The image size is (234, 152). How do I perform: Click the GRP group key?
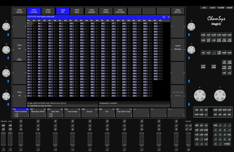[x=197, y=125]
